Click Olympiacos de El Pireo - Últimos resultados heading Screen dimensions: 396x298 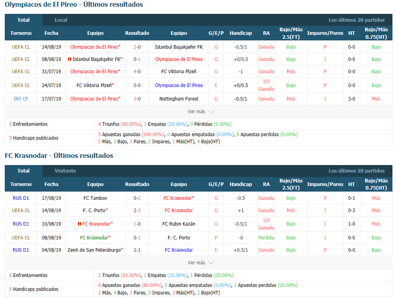74,4
